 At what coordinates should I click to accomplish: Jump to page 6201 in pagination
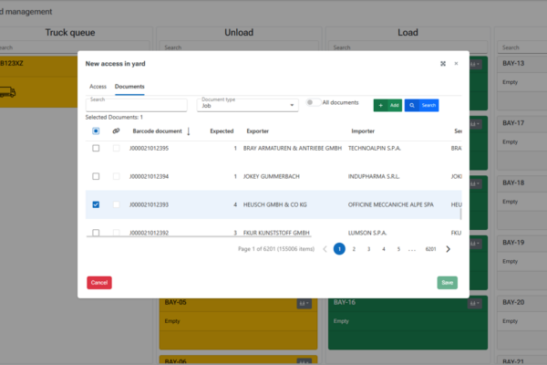click(x=430, y=248)
